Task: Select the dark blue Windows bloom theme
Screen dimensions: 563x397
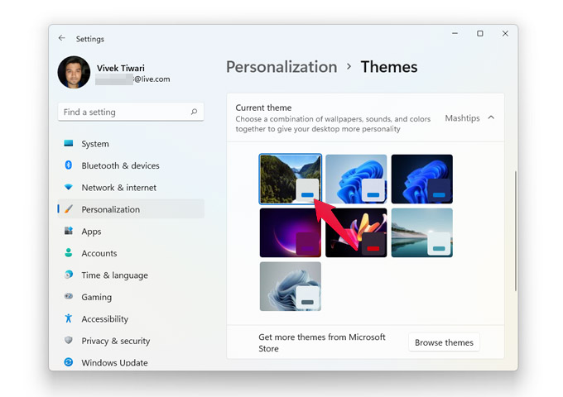Action: [x=422, y=179]
